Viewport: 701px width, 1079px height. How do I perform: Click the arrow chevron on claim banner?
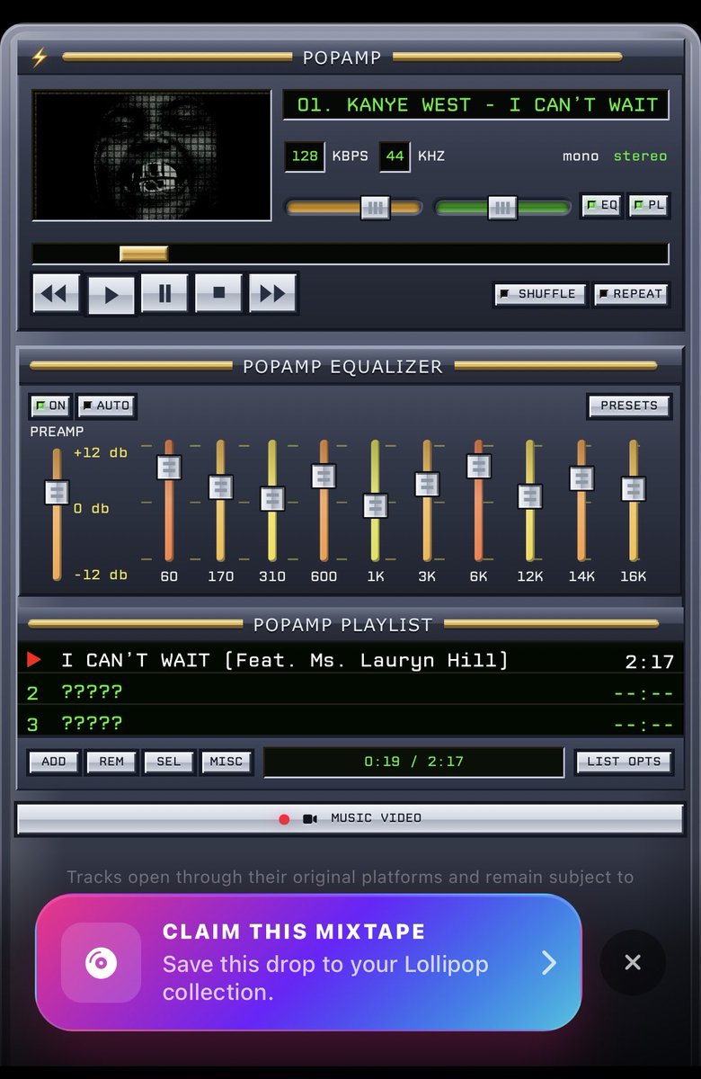[x=549, y=963]
